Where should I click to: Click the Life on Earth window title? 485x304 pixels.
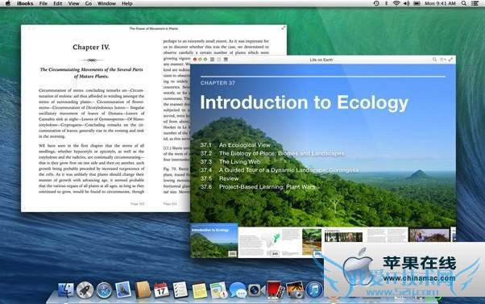click(321, 60)
